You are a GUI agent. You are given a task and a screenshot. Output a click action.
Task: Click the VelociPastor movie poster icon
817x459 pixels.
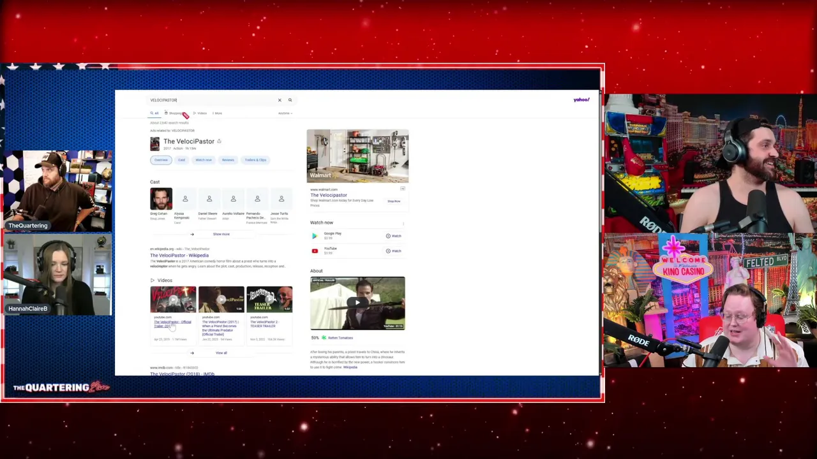click(x=154, y=144)
